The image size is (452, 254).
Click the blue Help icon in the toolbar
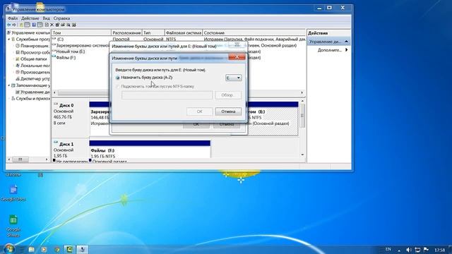point(34,25)
